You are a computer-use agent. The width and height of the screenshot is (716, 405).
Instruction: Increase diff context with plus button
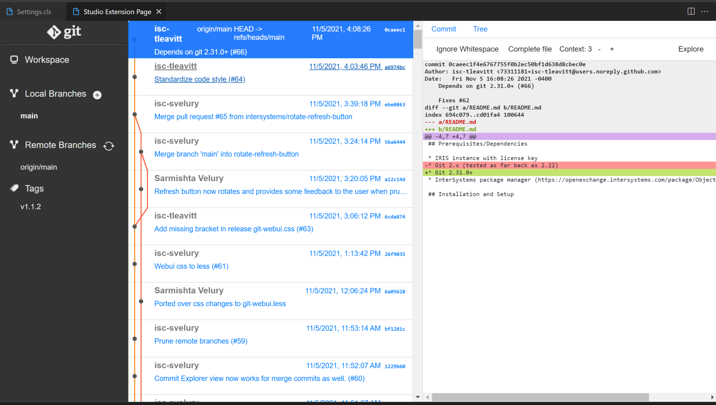click(612, 49)
